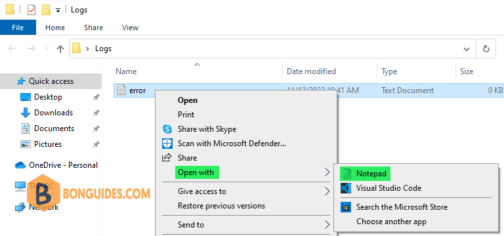Image resolution: width=504 pixels, height=236 pixels.
Task: Sort by the Type column header
Action: pyautogui.click(x=389, y=71)
